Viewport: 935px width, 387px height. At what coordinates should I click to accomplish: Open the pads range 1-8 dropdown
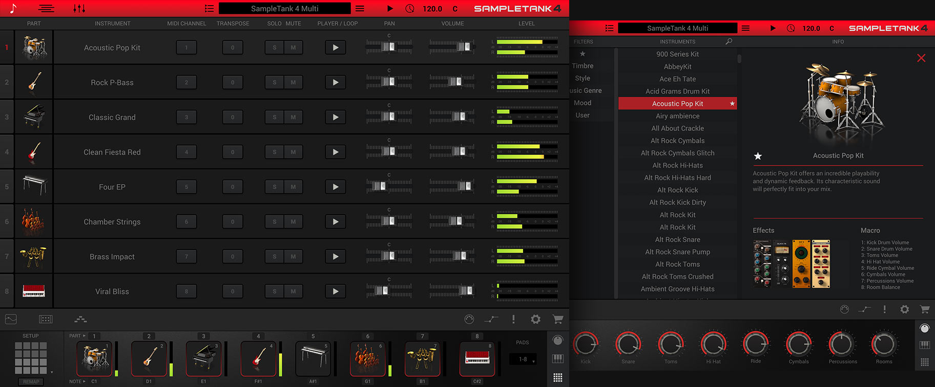point(523,359)
